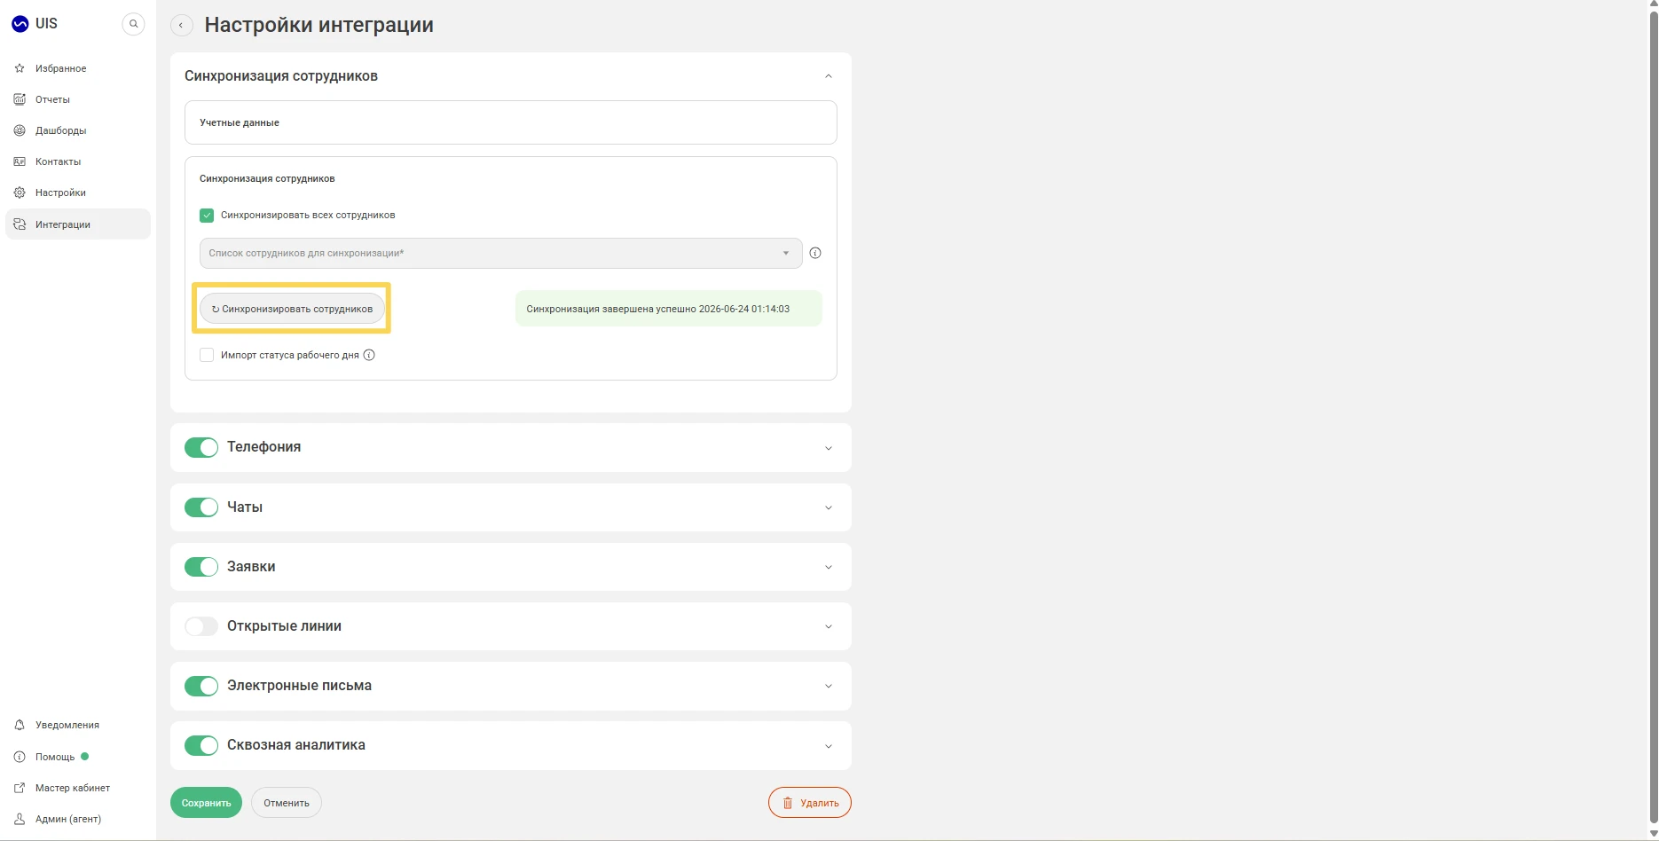The height and width of the screenshot is (841, 1659).
Task: Uncheck Синхронизировать всех сотрудников checkbox
Action: [207, 215]
